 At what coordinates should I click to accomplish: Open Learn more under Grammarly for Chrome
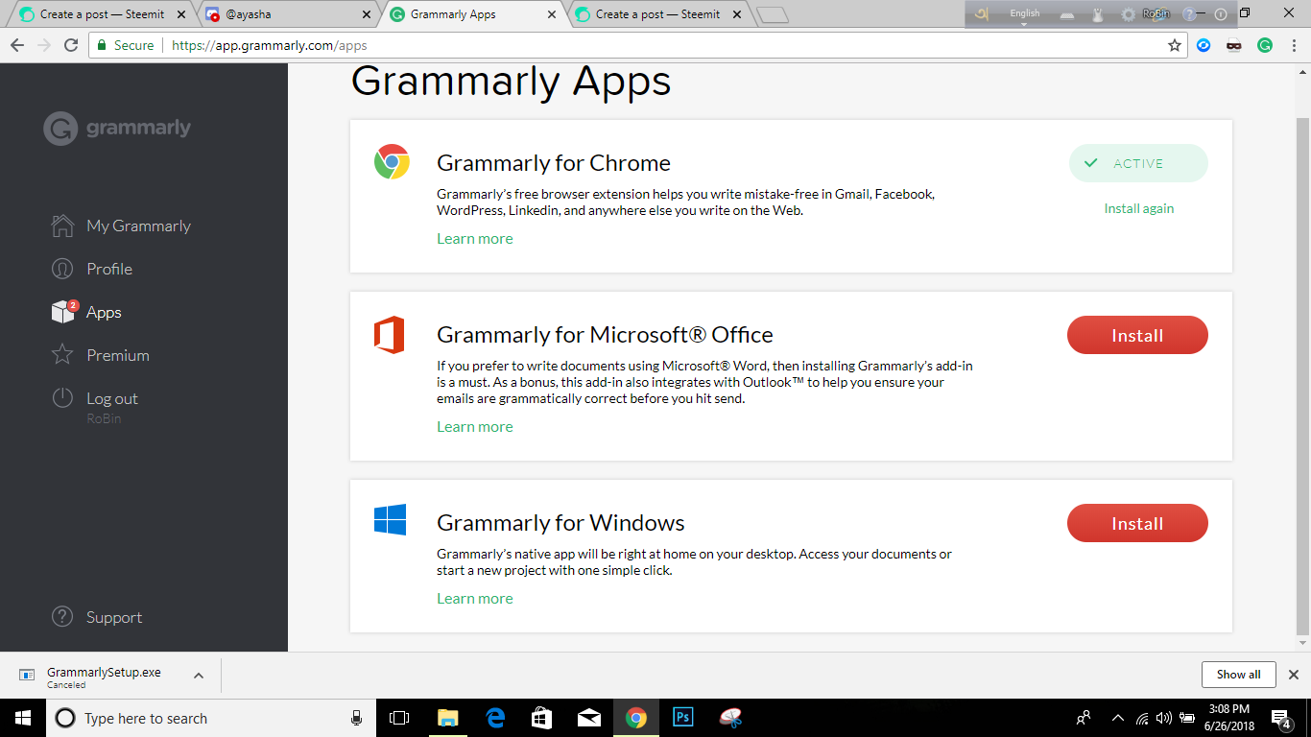pyautogui.click(x=475, y=238)
